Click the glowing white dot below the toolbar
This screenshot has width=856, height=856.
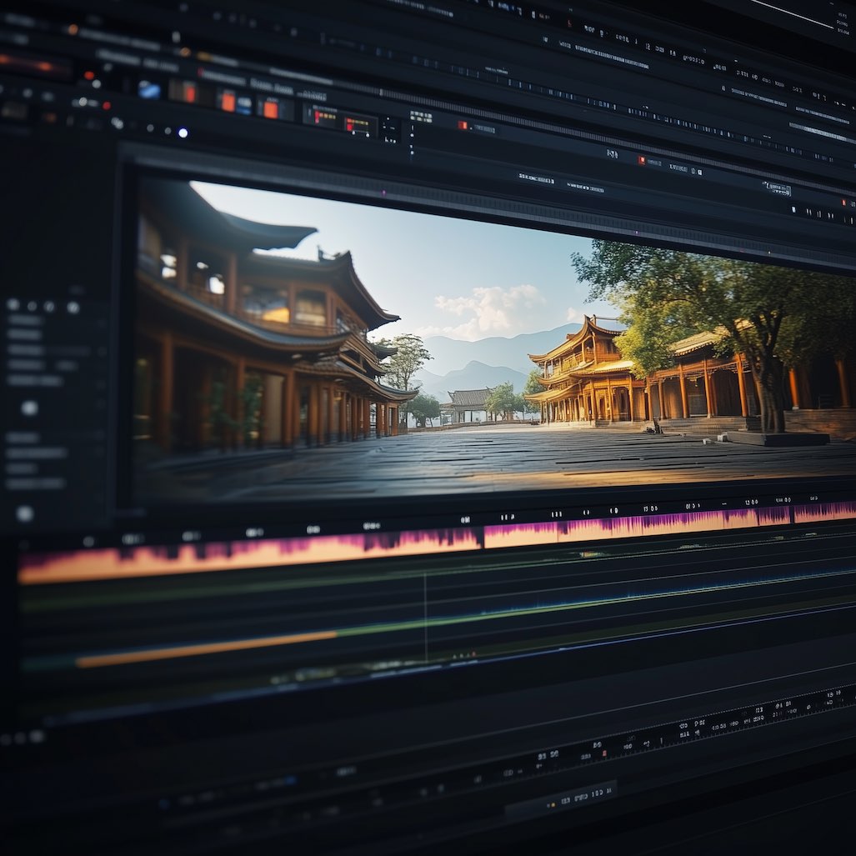pyautogui.click(x=183, y=132)
